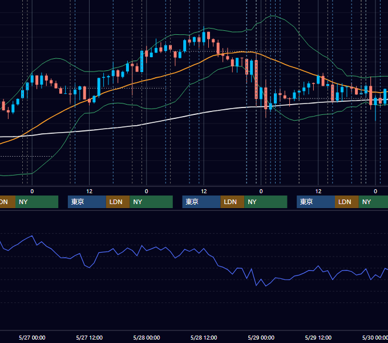Select the second 東京 session block
The width and height of the screenshot is (388, 343).
click(x=201, y=202)
